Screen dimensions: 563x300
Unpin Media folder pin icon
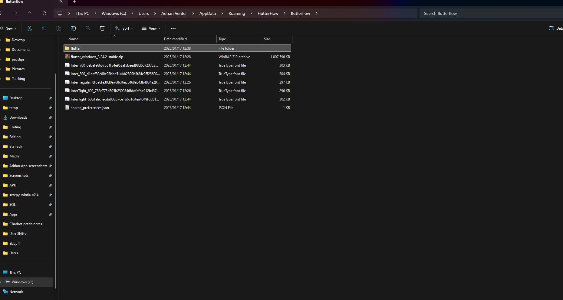pos(51,156)
